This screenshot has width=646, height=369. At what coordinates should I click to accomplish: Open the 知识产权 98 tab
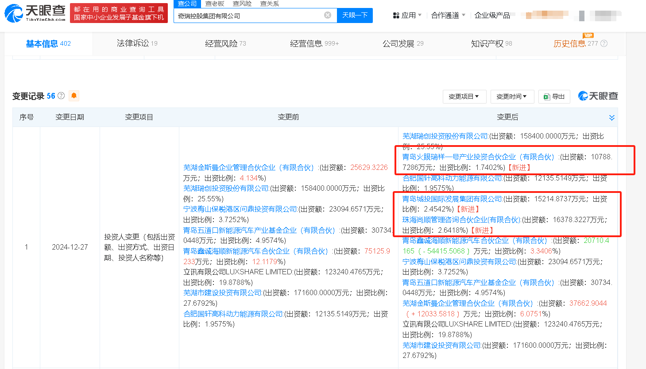tap(491, 43)
